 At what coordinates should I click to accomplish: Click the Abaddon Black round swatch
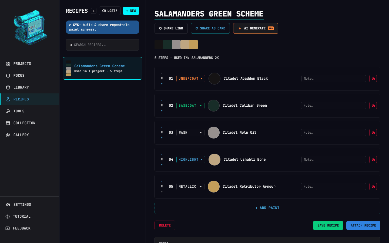click(x=214, y=79)
